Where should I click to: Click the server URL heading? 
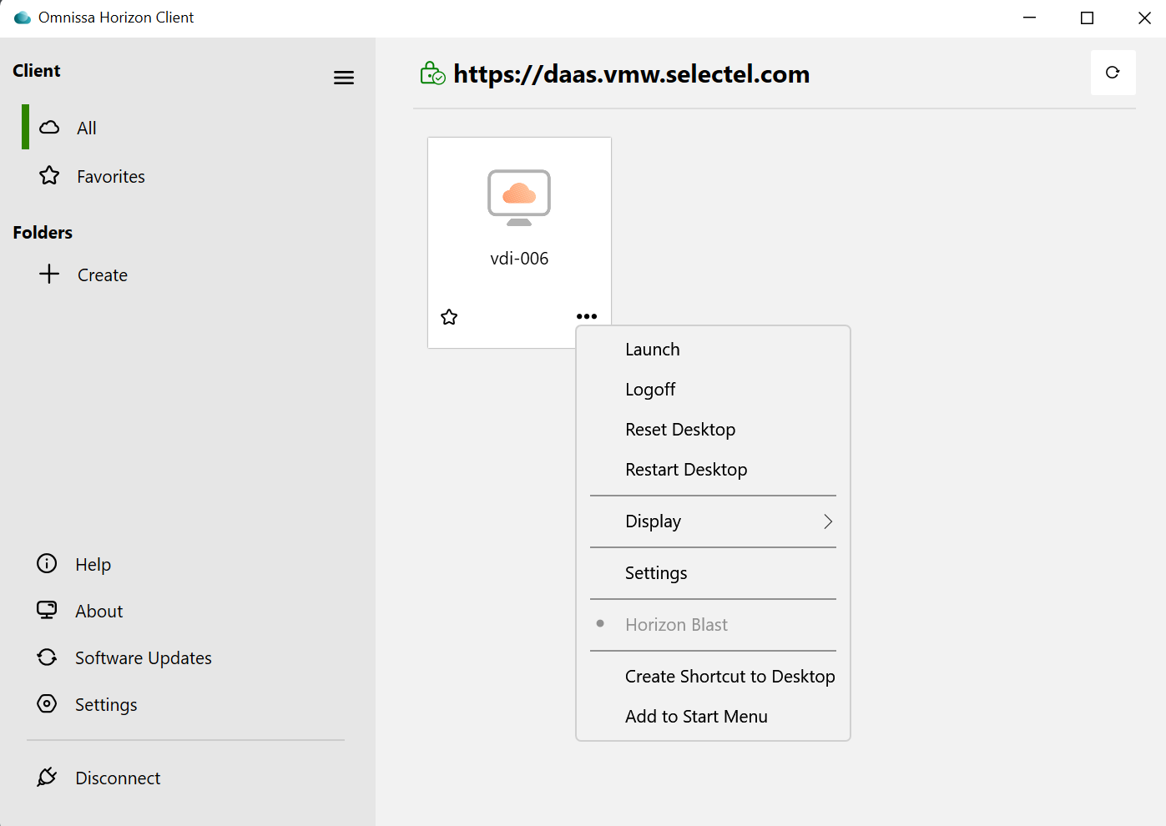click(x=632, y=74)
